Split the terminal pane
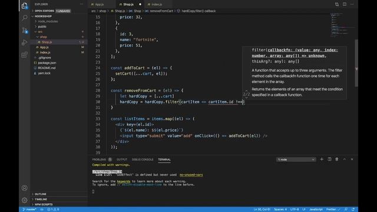The height and width of the screenshot is (212, 377). [x=329, y=160]
